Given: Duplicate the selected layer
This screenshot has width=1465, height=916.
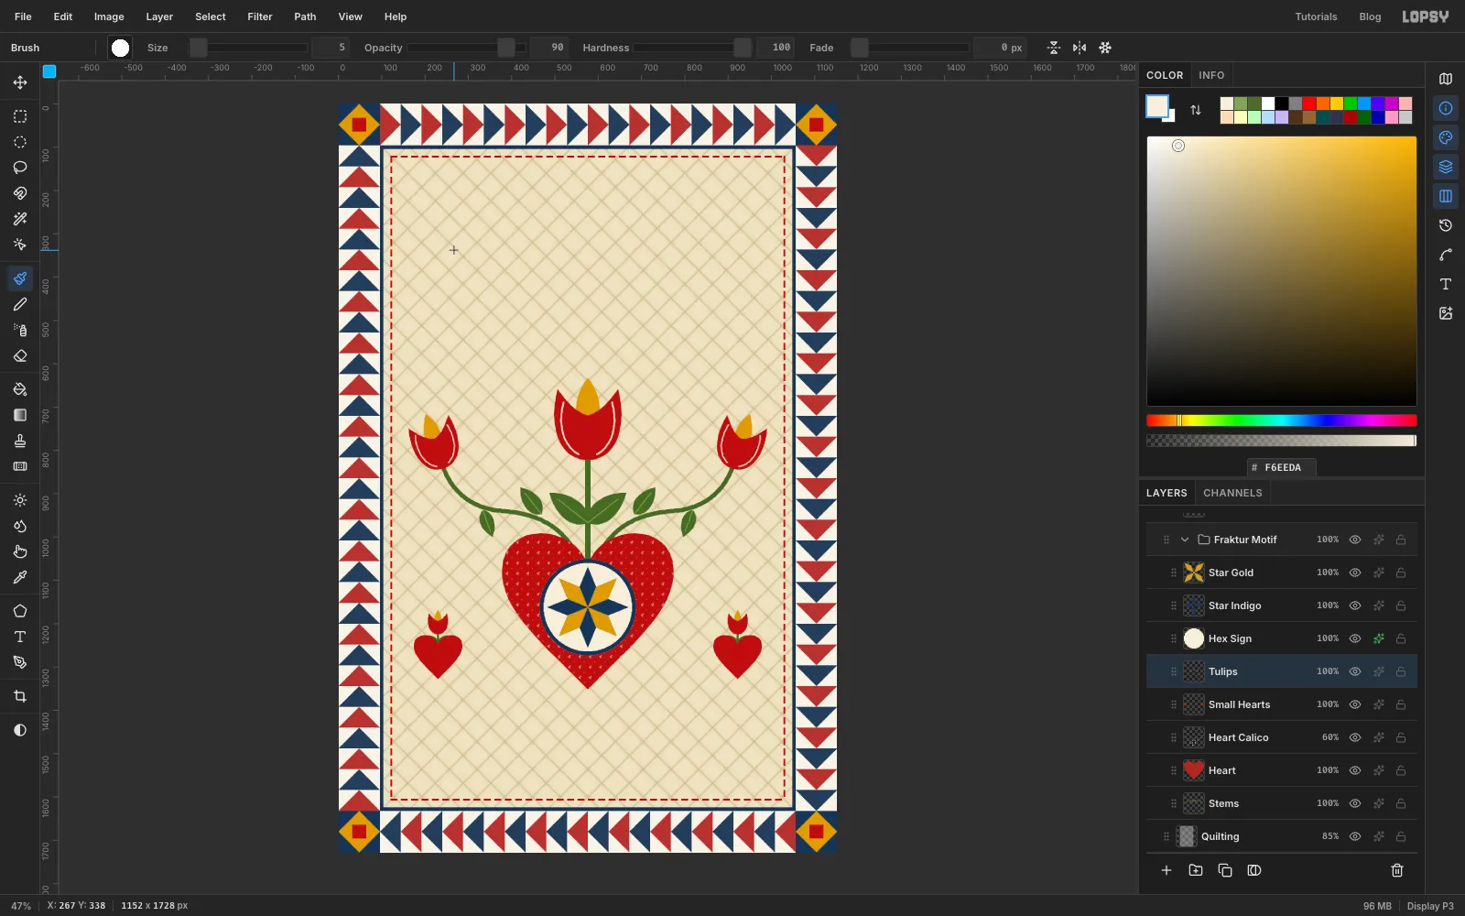Looking at the screenshot, I should point(1225,870).
